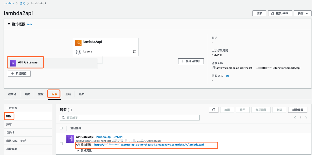
Task: Open the Lambda breadcrumb link
Action: tap(8, 4)
